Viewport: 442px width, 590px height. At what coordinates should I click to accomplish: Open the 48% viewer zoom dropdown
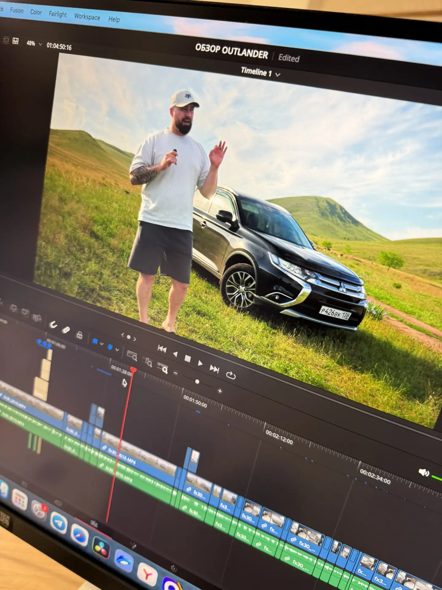(34, 44)
